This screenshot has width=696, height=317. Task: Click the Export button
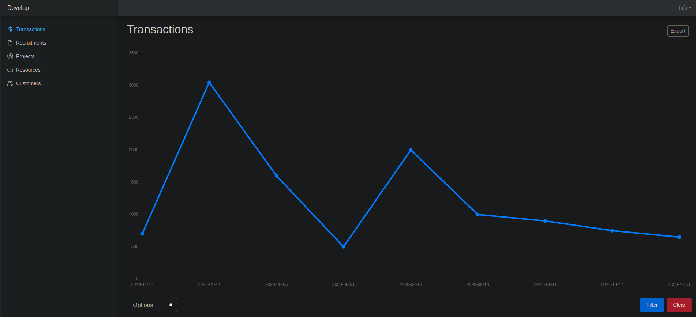(678, 31)
